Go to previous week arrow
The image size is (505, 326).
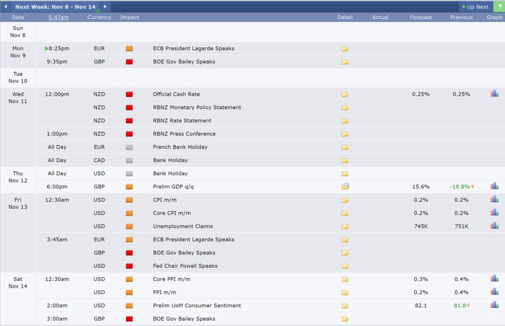pos(5,6)
